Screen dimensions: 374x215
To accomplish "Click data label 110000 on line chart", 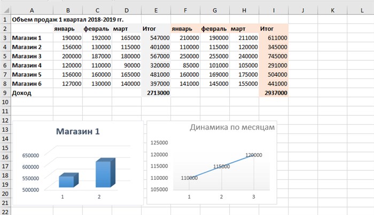I will click(x=189, y=178).
